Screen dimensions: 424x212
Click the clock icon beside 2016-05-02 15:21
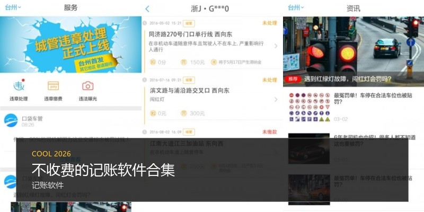[144, 23]
